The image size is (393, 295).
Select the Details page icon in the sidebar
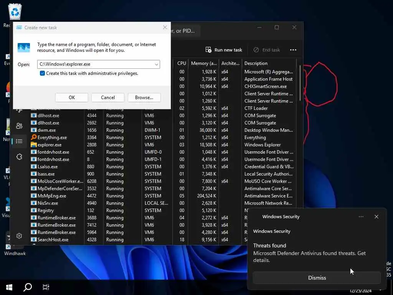coord(19,141)
